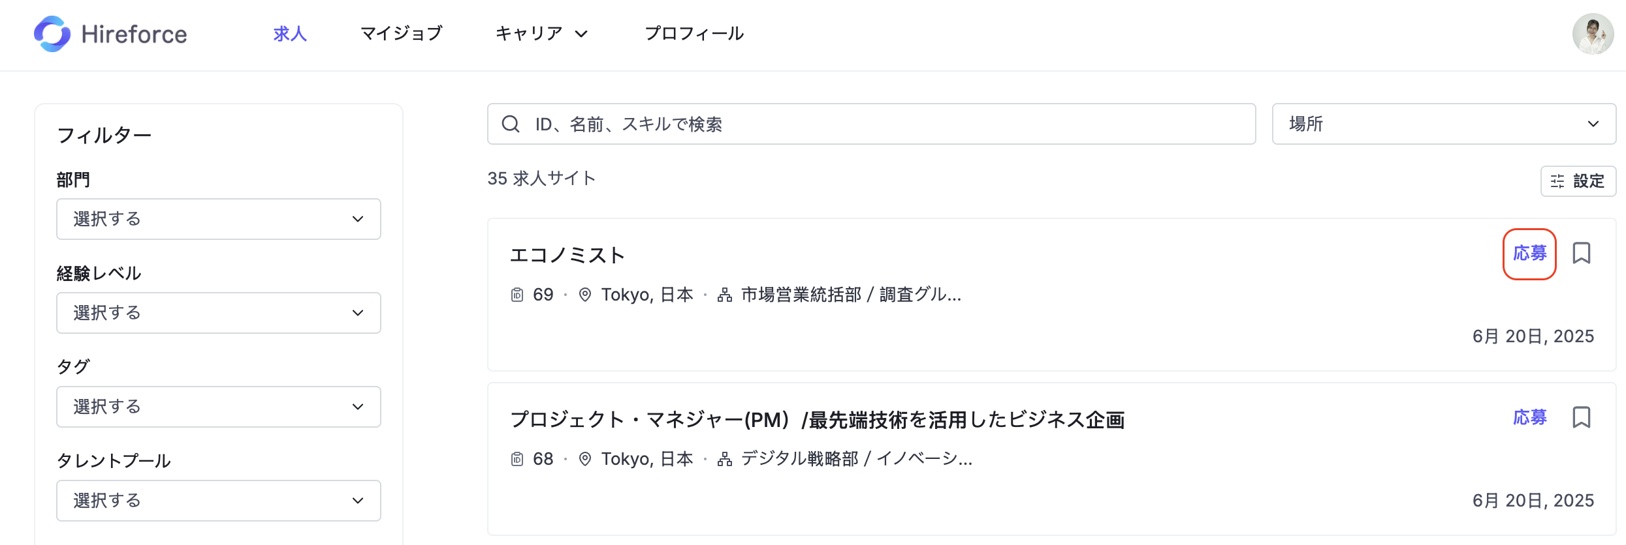Apply to エコノミスト via 応募
Image resolution: width=1626 pixels, height=545 pixels.
pyautogui.click(x=1529, y=253)
